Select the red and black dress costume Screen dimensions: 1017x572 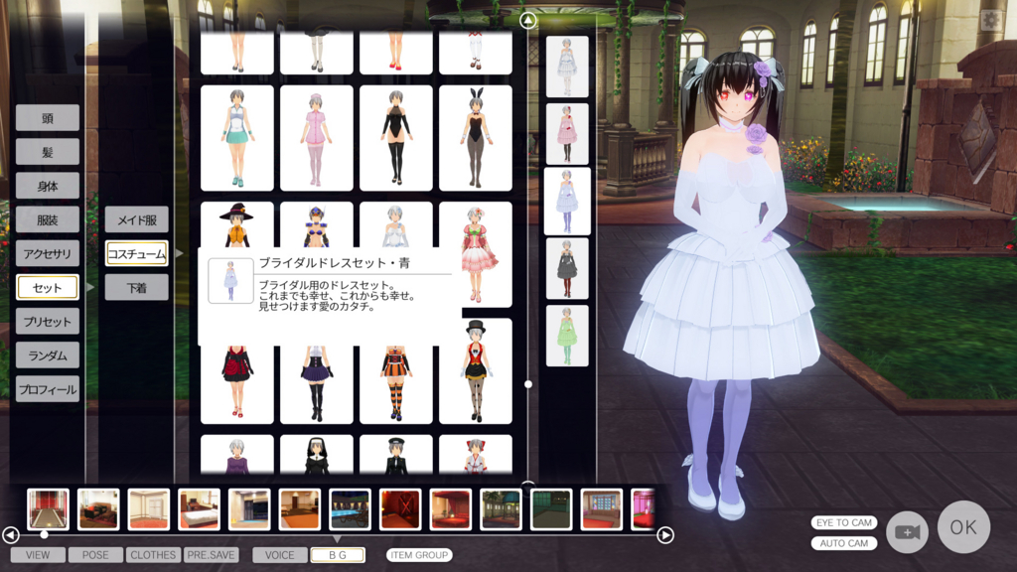[236, 384]
